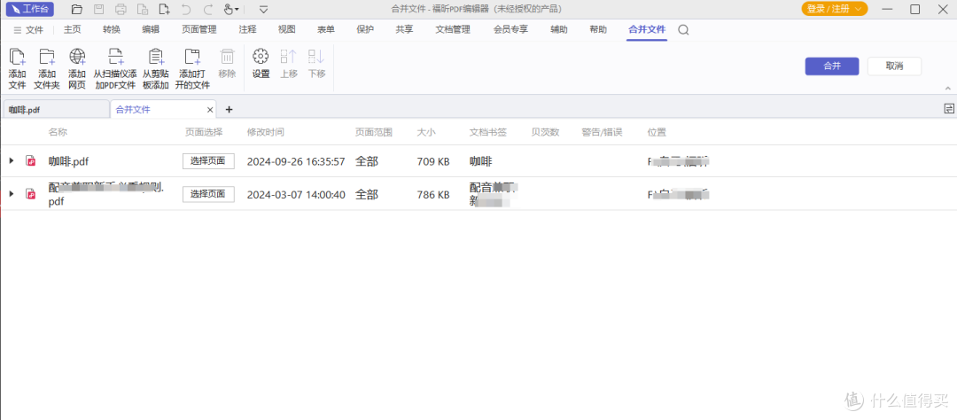Click 添加打开的文件 (add open files)

click(192, 69)
